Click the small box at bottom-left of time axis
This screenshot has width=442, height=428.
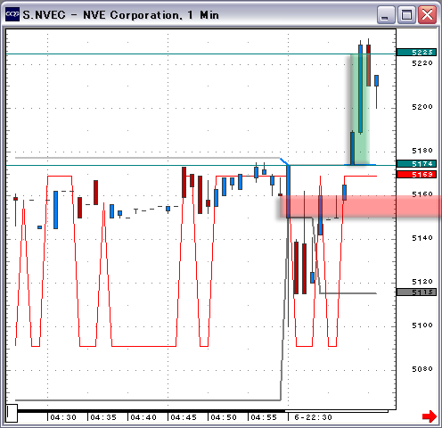12,413
